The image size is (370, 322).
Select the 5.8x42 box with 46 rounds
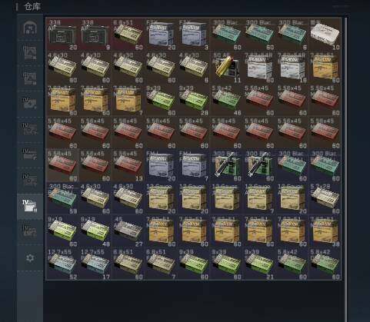pyautogui.click(x=226, y=100)
